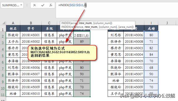Open Insert Function fx dialog
This screenshot has height=101, width=178.
click(x=51, y=5)
